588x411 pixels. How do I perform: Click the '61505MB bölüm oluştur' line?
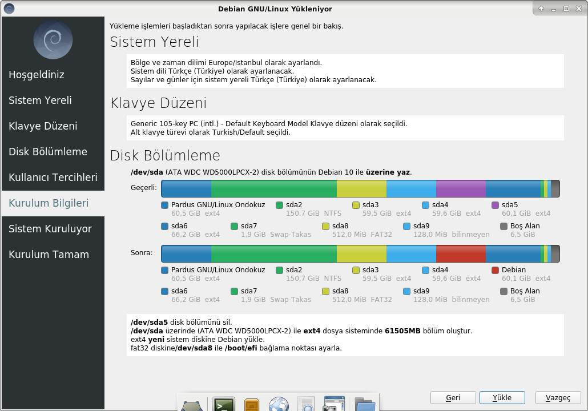click(x=301, y=331)
